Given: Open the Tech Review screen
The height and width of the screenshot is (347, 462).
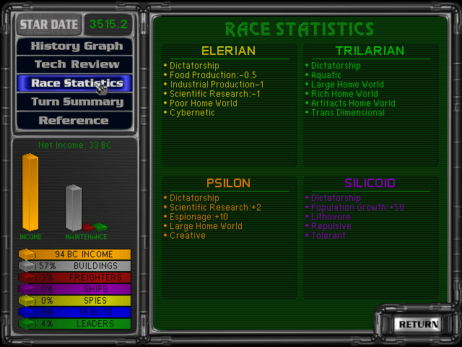Looking at the screenshot, I should 74,64.
